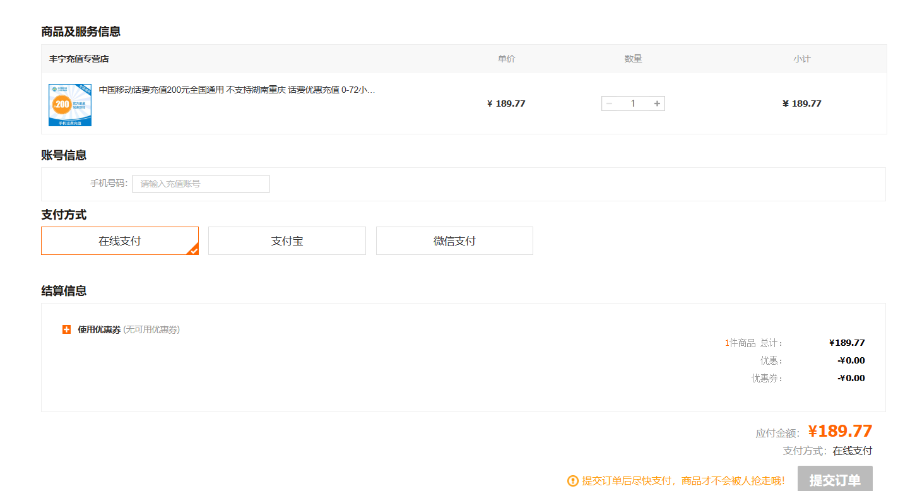Decrease quantity with the minus button
Screen dimensions: 898x491
[609, 104]
